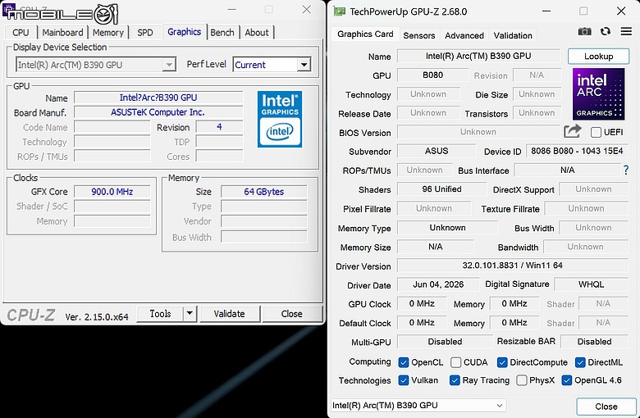Toggle the DirectCompute checkbox

pos(502,362)
